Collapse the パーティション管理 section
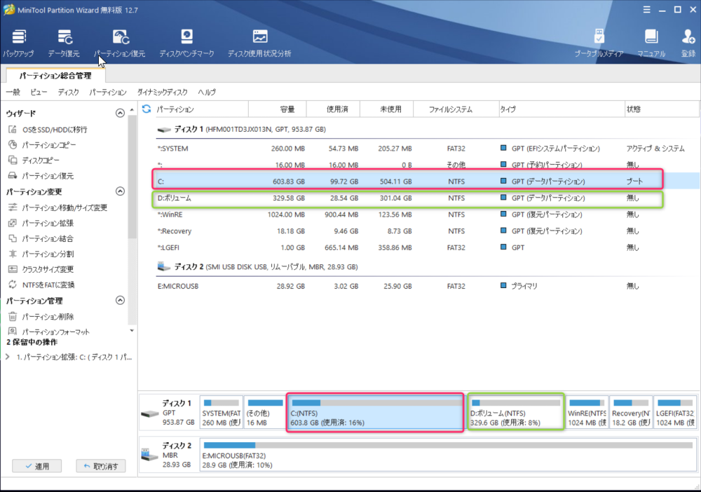 click(x=120, y=300)
